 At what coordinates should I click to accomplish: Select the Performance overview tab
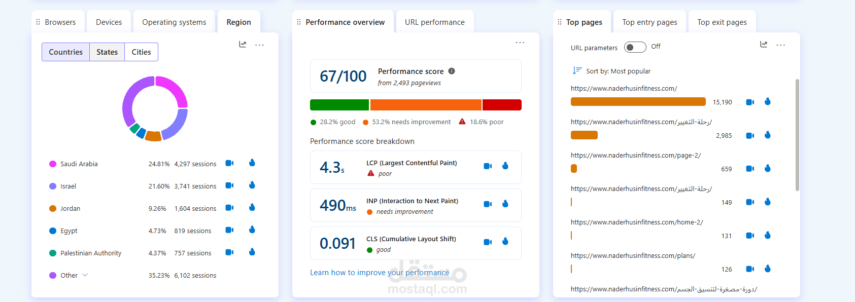(x=345, y=22)
